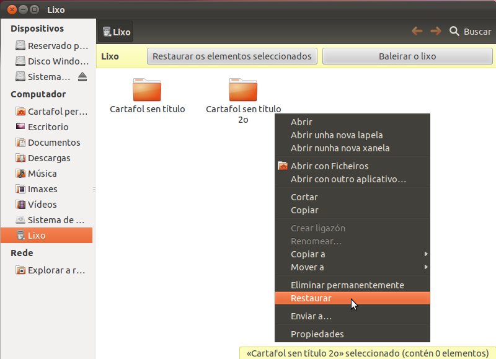Maximize the Lixo window

click(35, 9)
